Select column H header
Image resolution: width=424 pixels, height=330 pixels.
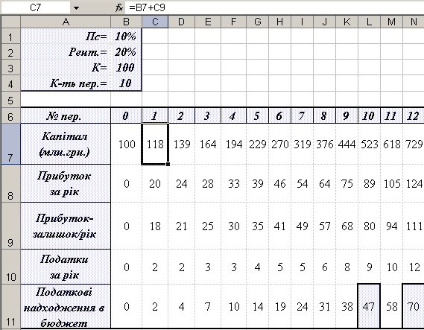pos(280,22)
